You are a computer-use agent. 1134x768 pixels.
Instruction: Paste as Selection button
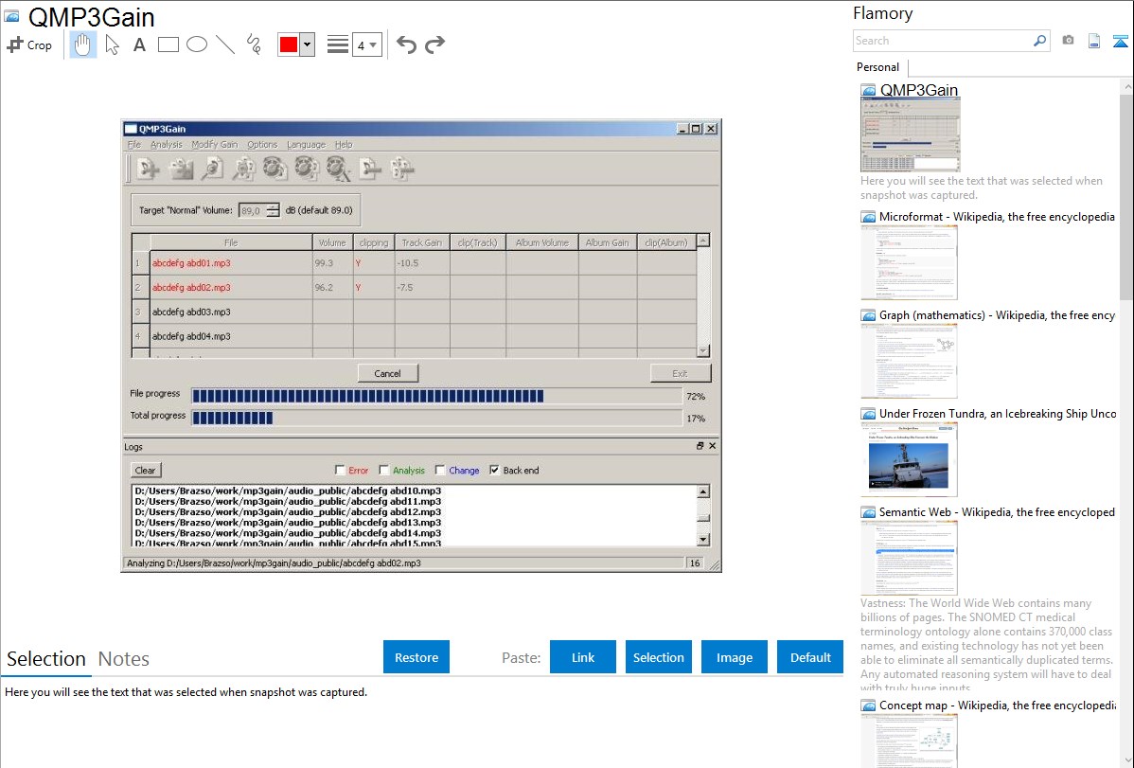point(658,657)
